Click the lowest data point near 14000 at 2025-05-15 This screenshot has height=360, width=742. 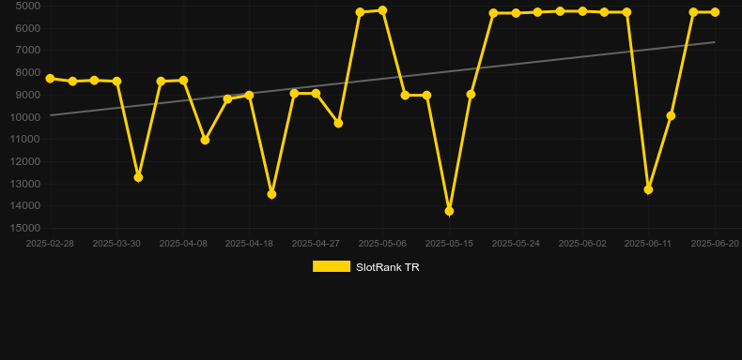tap(449, 211)
